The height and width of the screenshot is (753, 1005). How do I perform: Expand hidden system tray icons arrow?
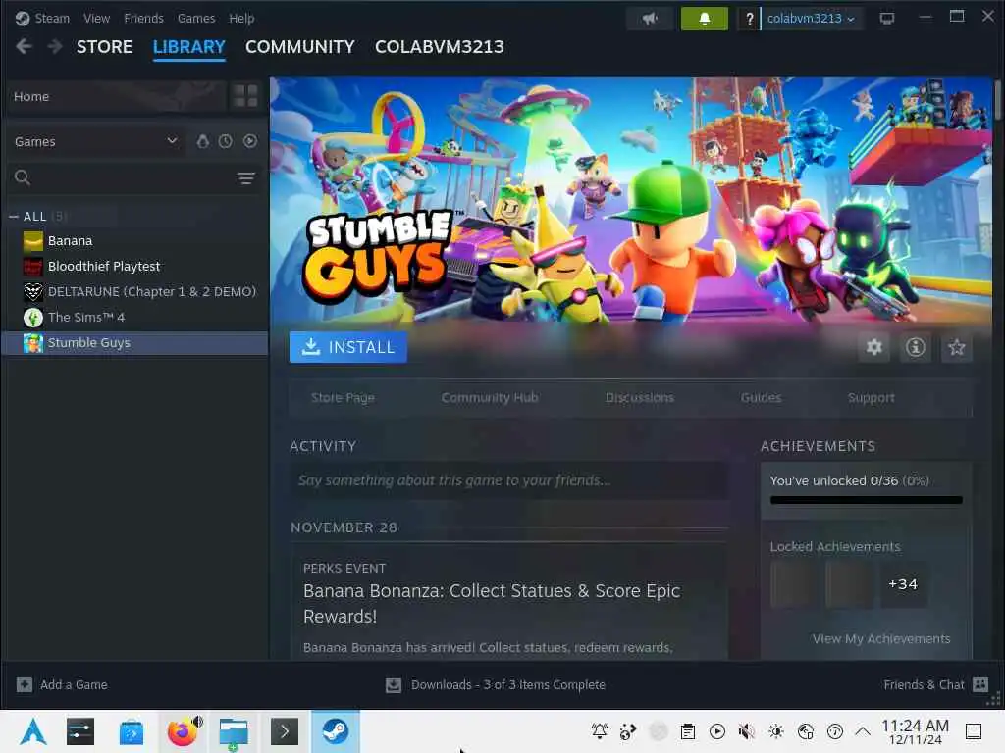pyautogui.click(x=863, y=731)
